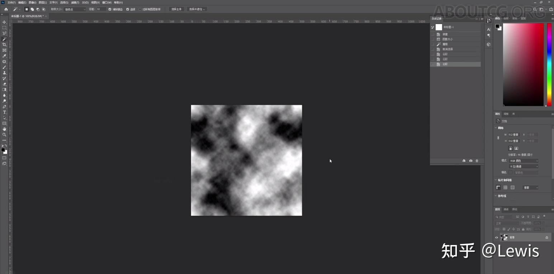Disable the 消除锯齿 checkbox
Viewport: 554px width, 274px height.
click(x=110, y=9)
